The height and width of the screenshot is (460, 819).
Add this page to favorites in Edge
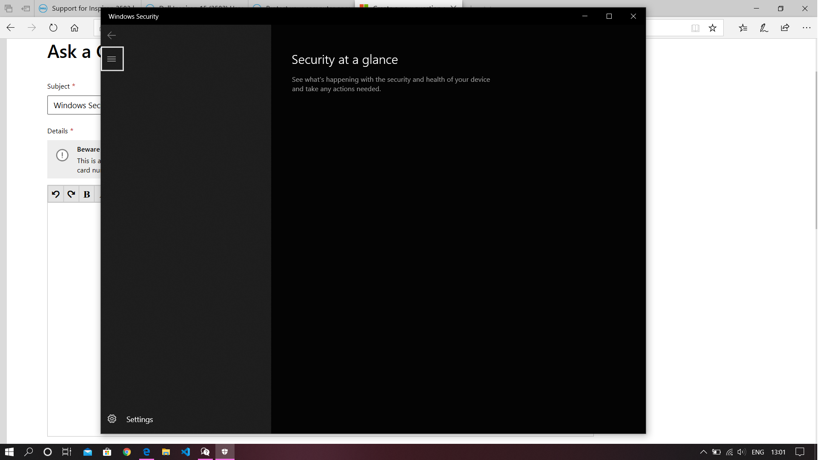tap(713, 28)
